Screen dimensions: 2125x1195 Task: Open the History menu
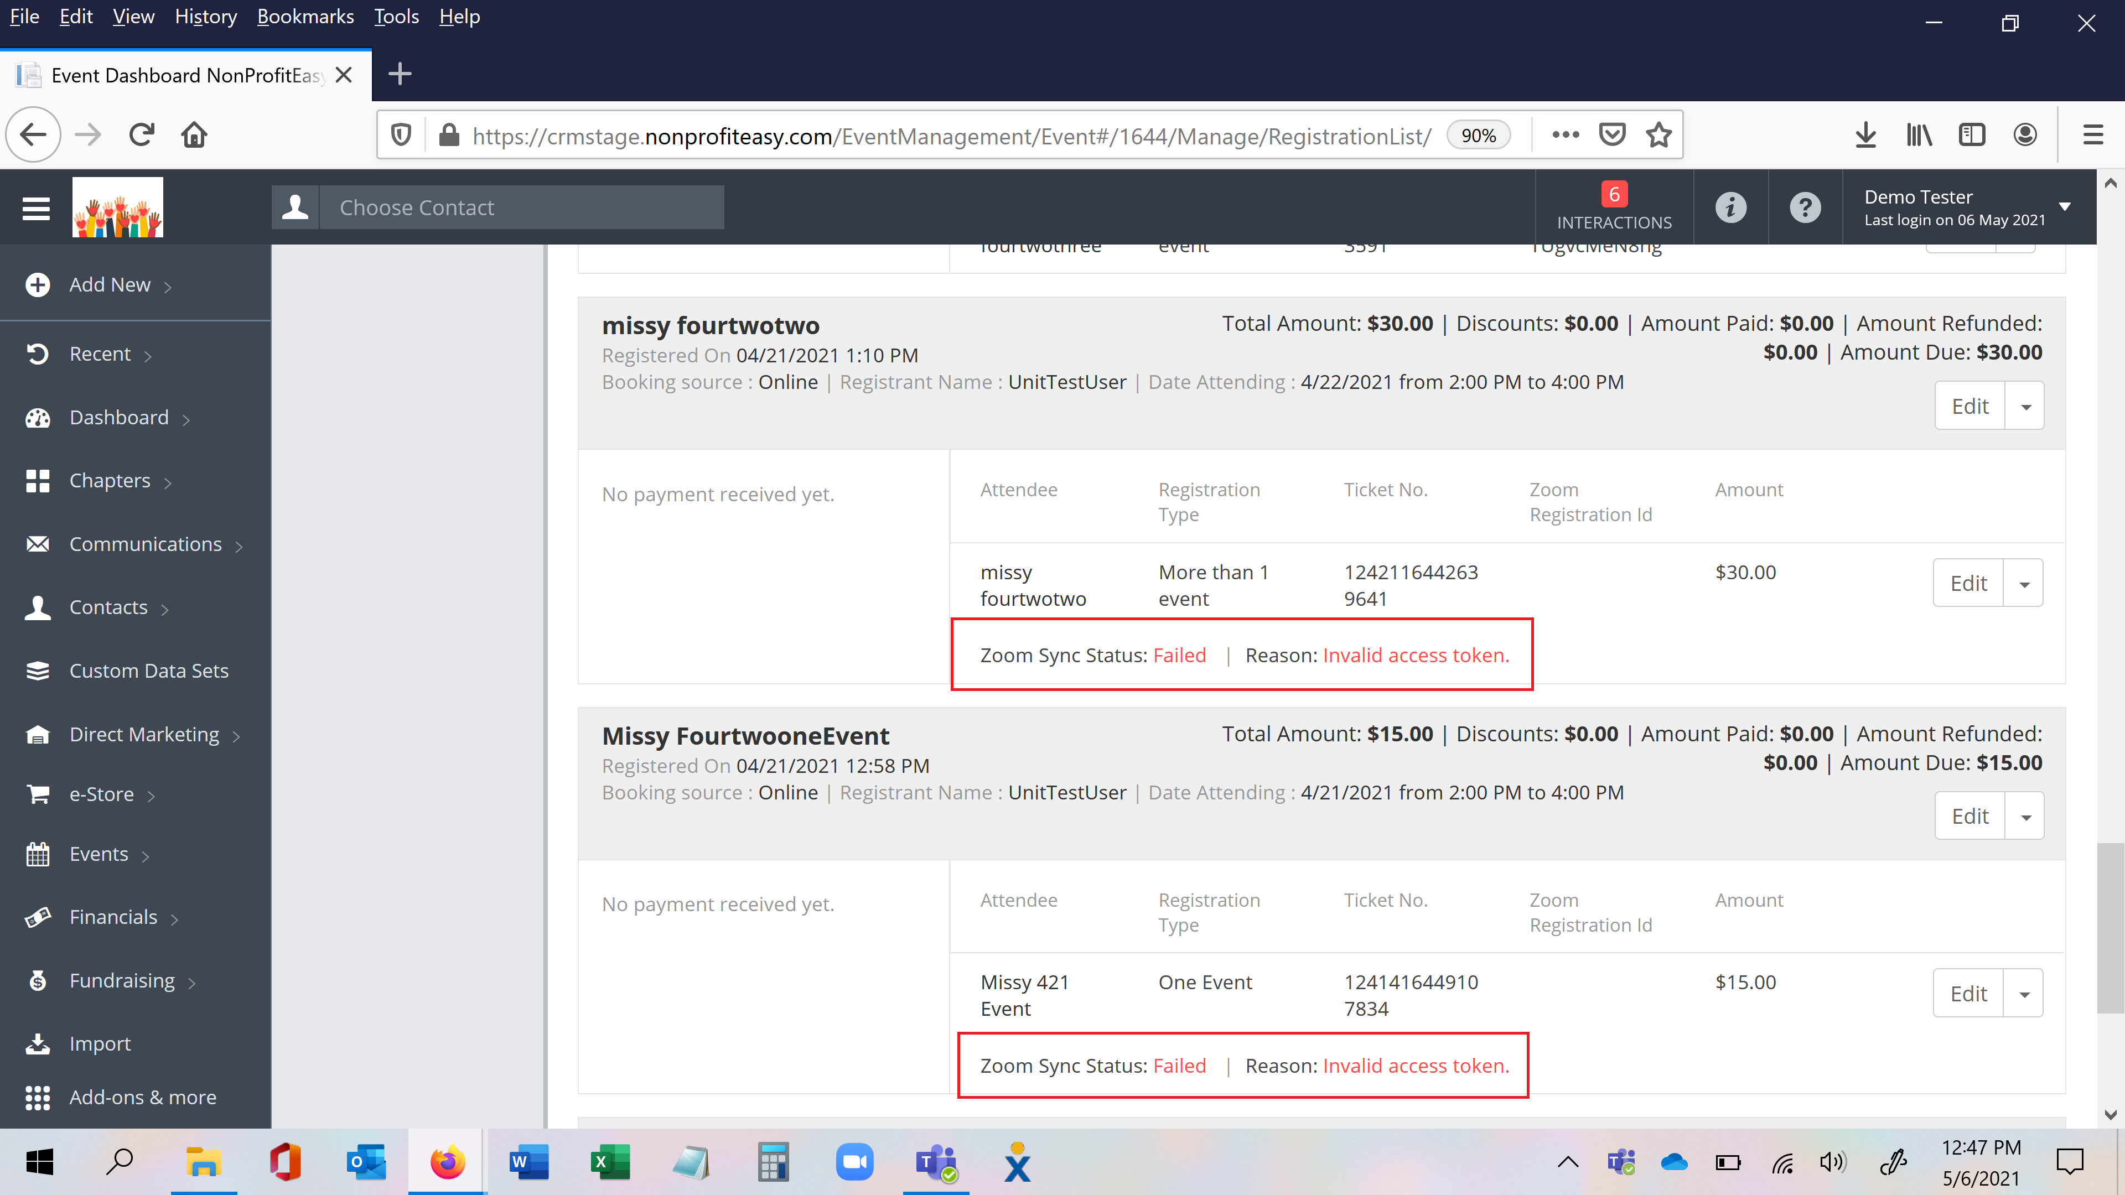coord(205,17)
